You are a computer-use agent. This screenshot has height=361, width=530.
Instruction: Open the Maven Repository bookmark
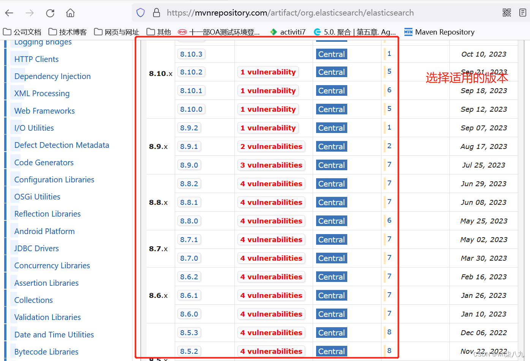coord(439,32)
